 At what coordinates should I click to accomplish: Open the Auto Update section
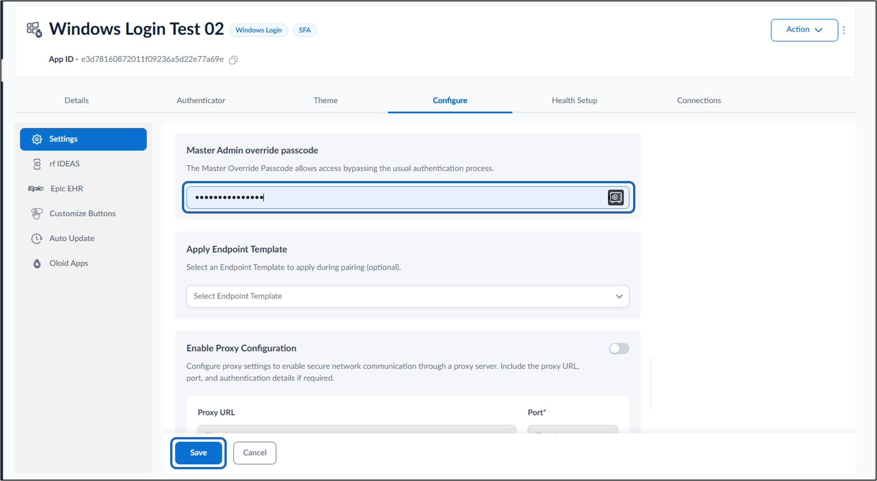[83, 238]
